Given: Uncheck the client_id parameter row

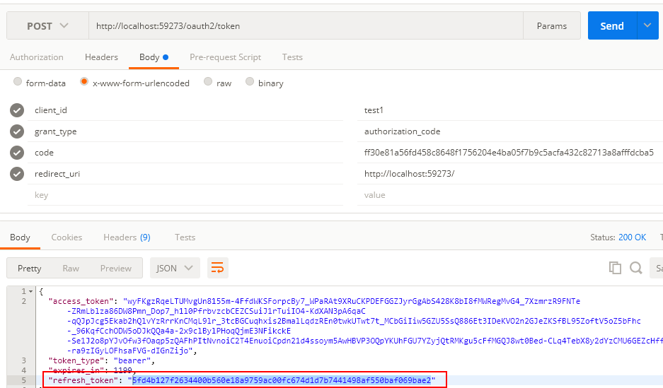Looking at the screenshot, I should point(17,110).
